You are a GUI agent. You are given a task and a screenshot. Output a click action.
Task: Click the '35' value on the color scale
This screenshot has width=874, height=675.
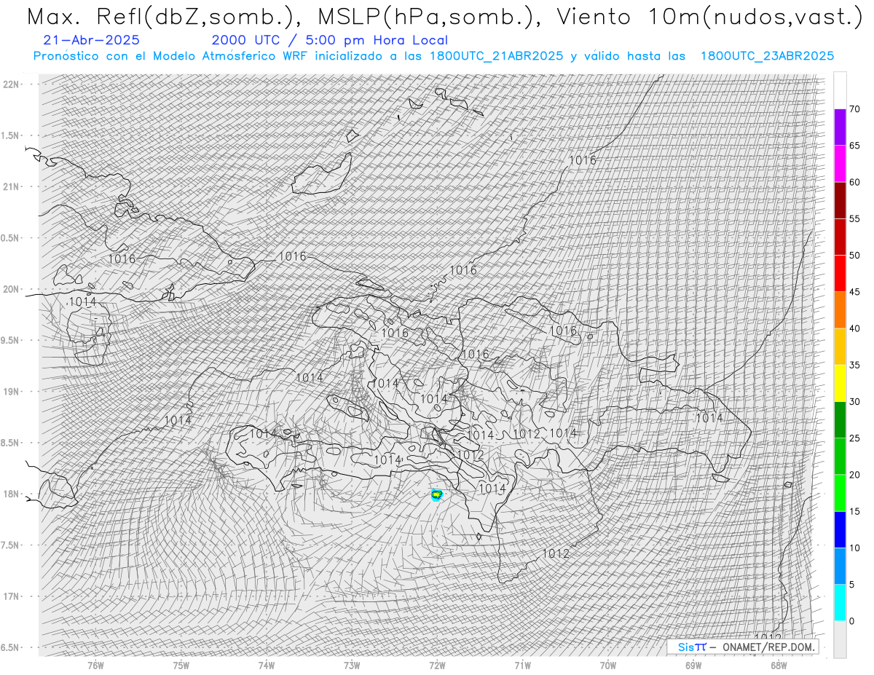pos(854,365)
